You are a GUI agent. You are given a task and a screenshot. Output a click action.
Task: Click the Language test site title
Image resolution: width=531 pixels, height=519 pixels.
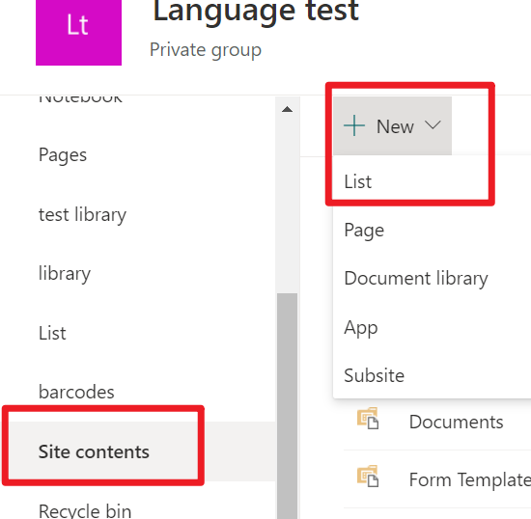(256, 12)
